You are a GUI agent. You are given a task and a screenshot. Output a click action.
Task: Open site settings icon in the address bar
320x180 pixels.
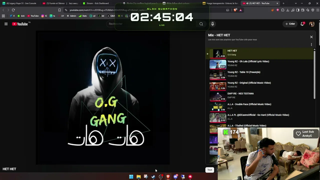point(66,10)
